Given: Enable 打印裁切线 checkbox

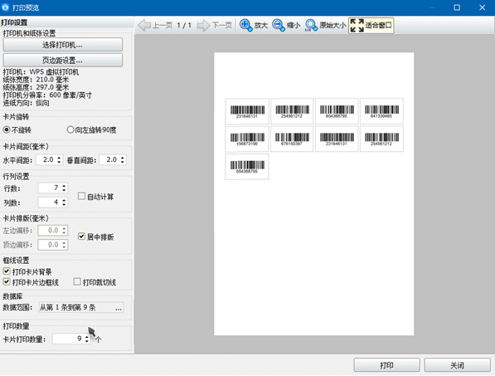Looking at the screenshot, I should tap(95, 282).
